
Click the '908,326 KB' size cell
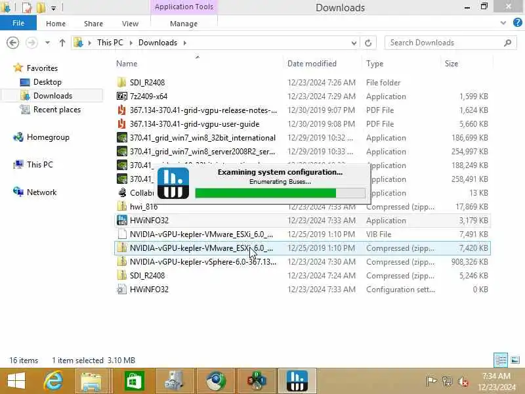click(x=469, y=261)
